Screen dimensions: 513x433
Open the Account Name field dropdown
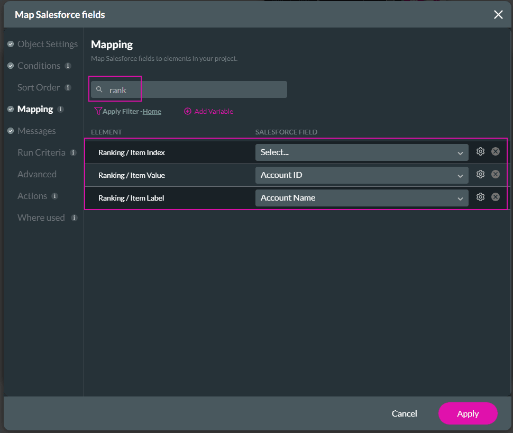coord(361,198)
